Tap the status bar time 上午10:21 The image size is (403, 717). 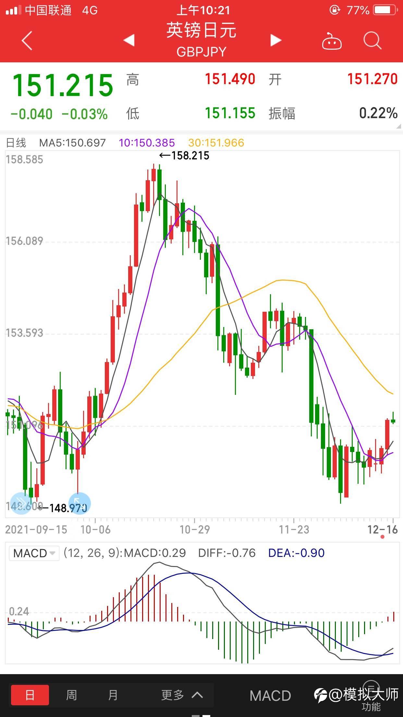pos(203,10)
